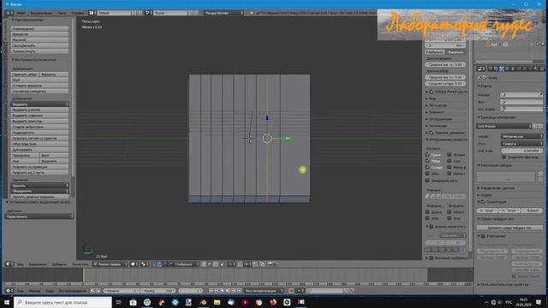
Task: Open the Рендер Blender engine dropdown
Action: coord(223,13)
